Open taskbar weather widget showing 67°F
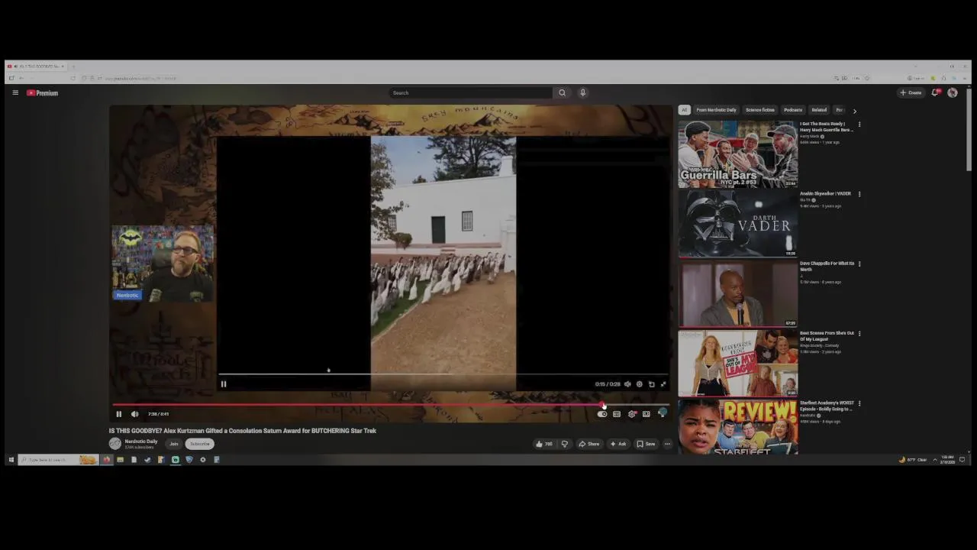 tap(913, 460)
